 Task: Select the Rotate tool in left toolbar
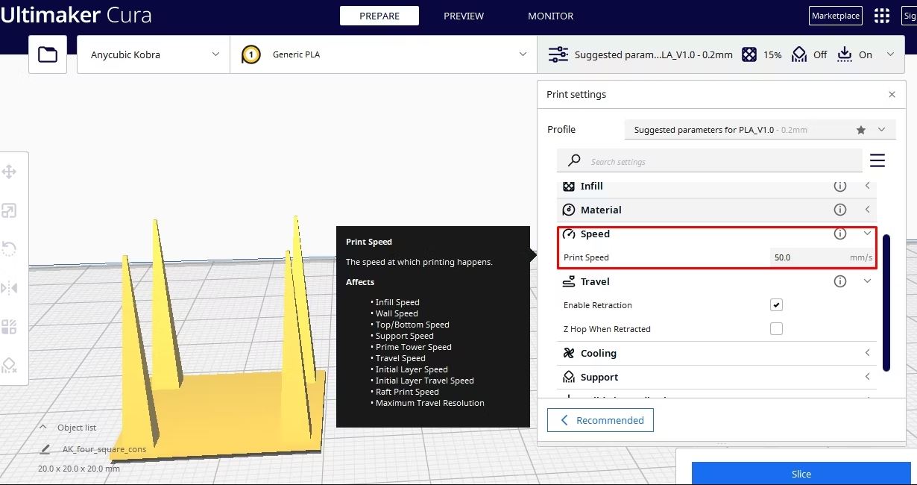pyautogui.click(x=9, y=248)
